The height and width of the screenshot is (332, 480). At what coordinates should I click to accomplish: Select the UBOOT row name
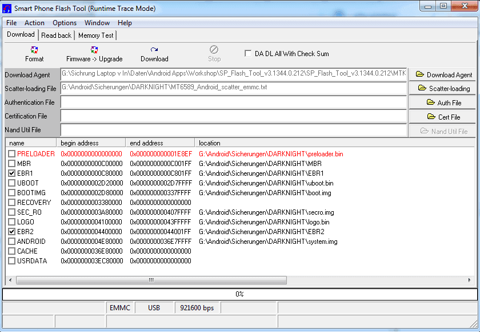[x=28, y=183]
